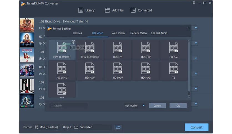Select the HD WMV format
Screen dimensions: 232x134
[62, 71]
